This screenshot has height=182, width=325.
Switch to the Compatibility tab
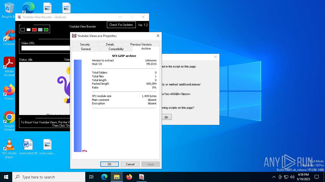(x=116, y=49)
